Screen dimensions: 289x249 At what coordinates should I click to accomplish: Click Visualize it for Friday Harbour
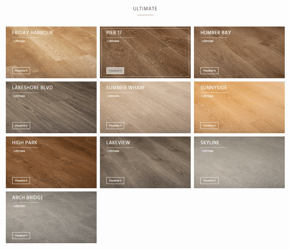tap(21, 70)
